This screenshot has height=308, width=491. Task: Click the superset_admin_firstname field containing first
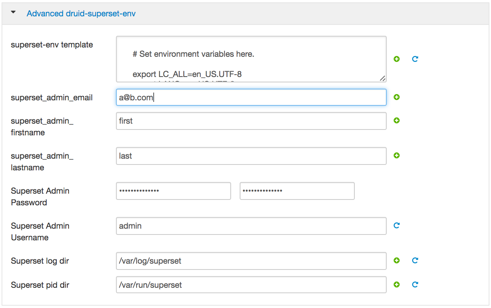pos(251,121)
